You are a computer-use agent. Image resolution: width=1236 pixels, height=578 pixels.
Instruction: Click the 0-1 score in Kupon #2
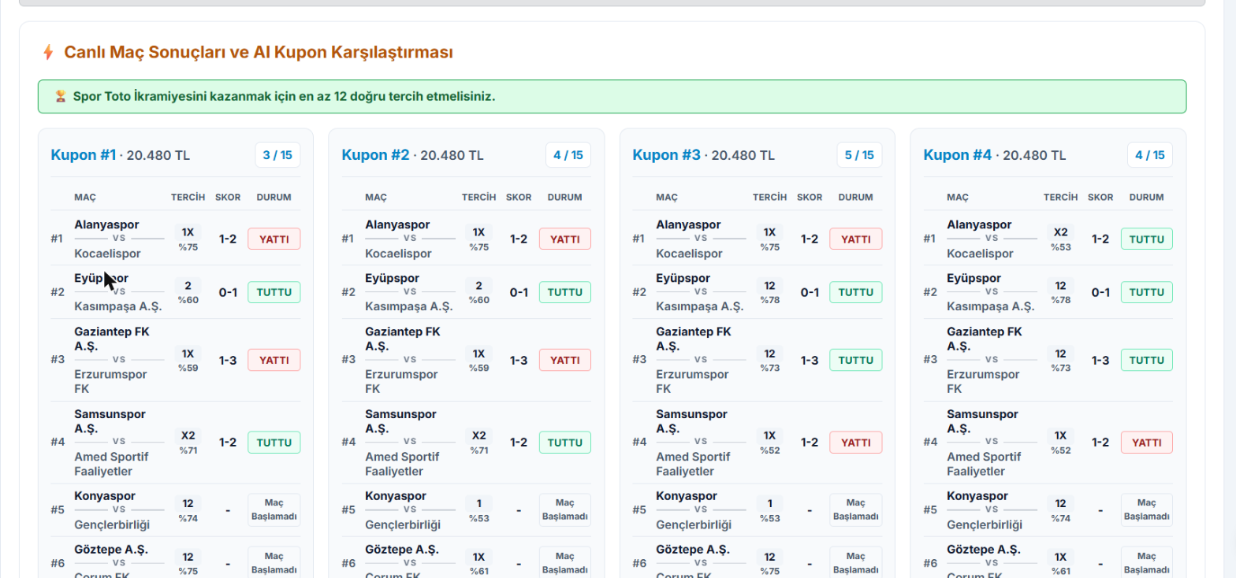(519, 293)
